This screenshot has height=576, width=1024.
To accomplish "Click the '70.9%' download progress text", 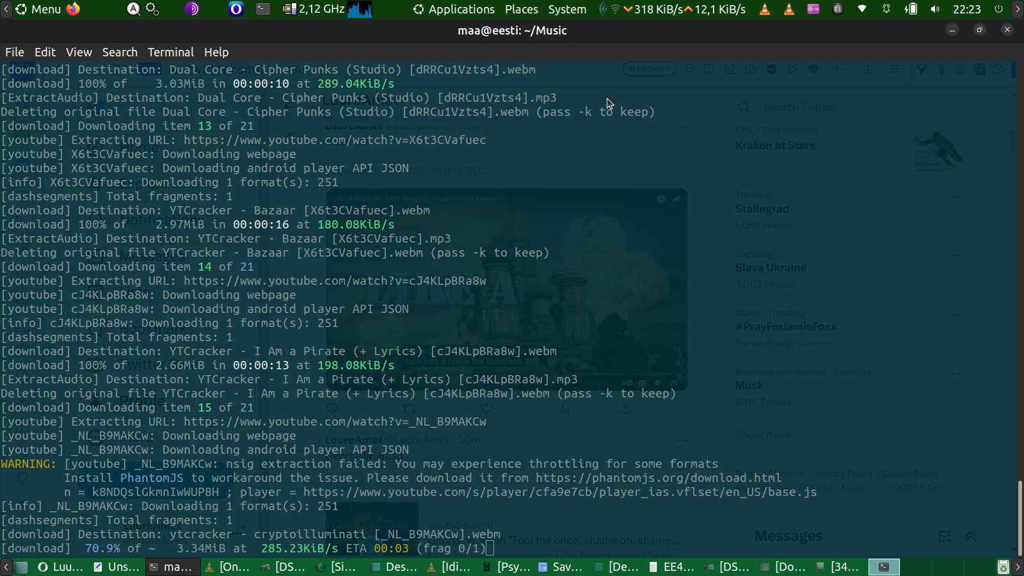I will pos(102,548).
